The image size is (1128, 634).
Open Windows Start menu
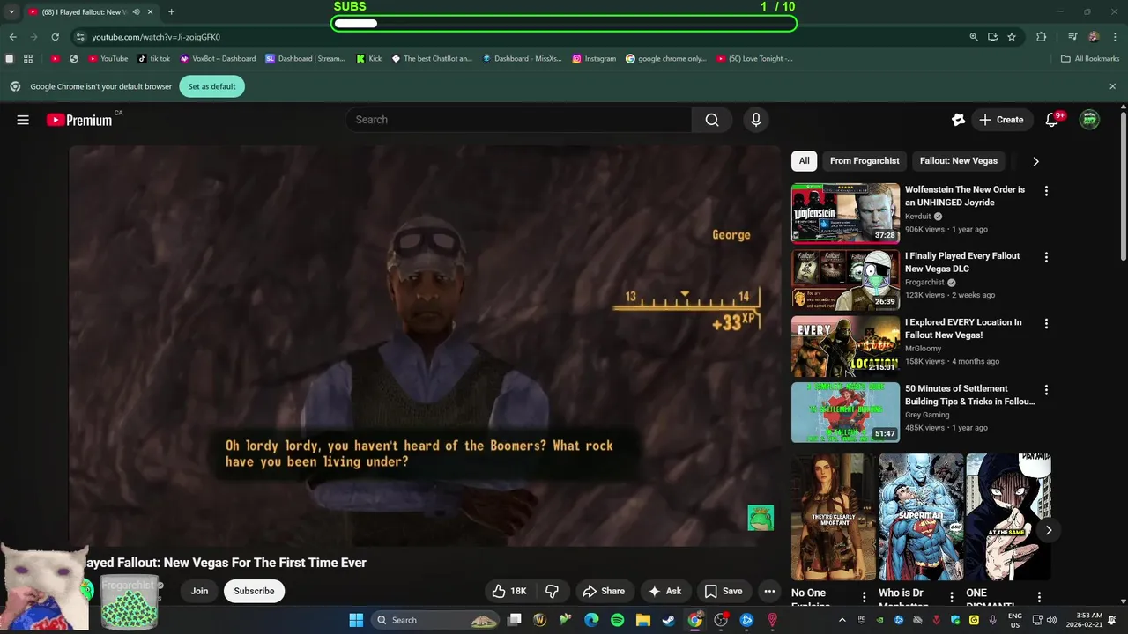click(x=356, y=620)
